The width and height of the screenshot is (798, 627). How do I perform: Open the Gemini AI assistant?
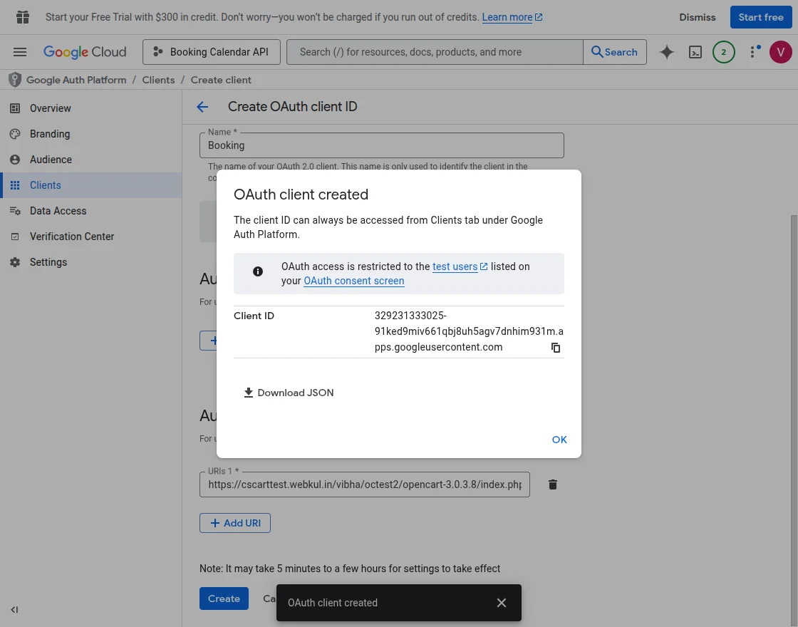coord(666,51)
